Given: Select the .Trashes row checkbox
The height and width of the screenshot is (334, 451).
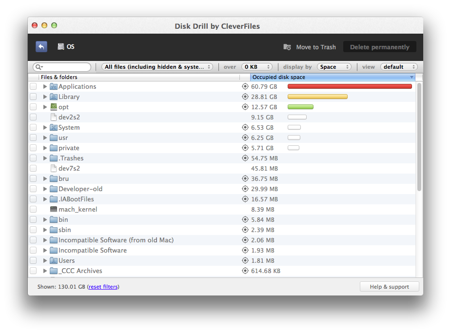Looking at the screenshot, I should coord(33,158).
